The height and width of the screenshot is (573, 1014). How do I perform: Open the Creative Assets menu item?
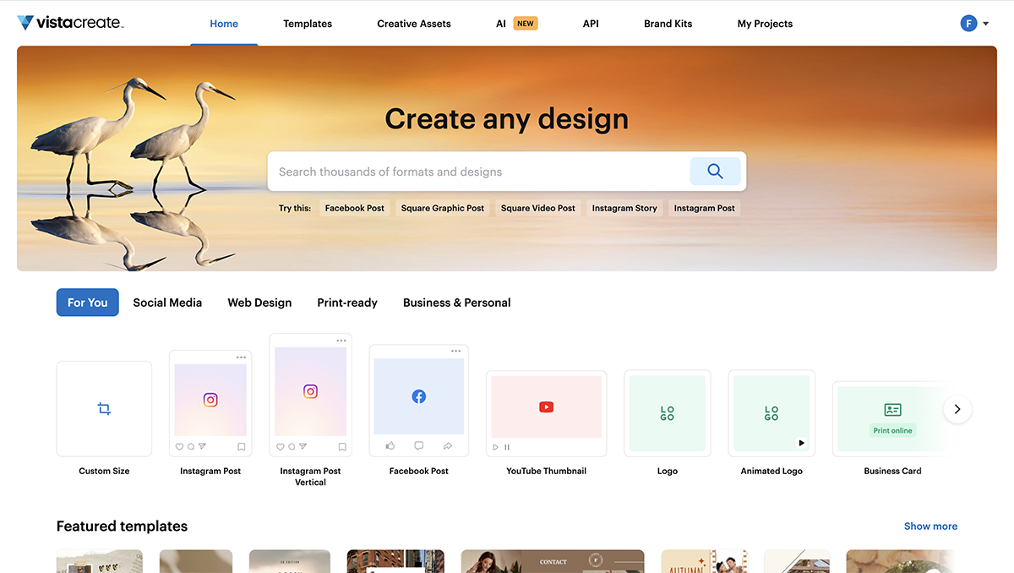tap(413, 23)
